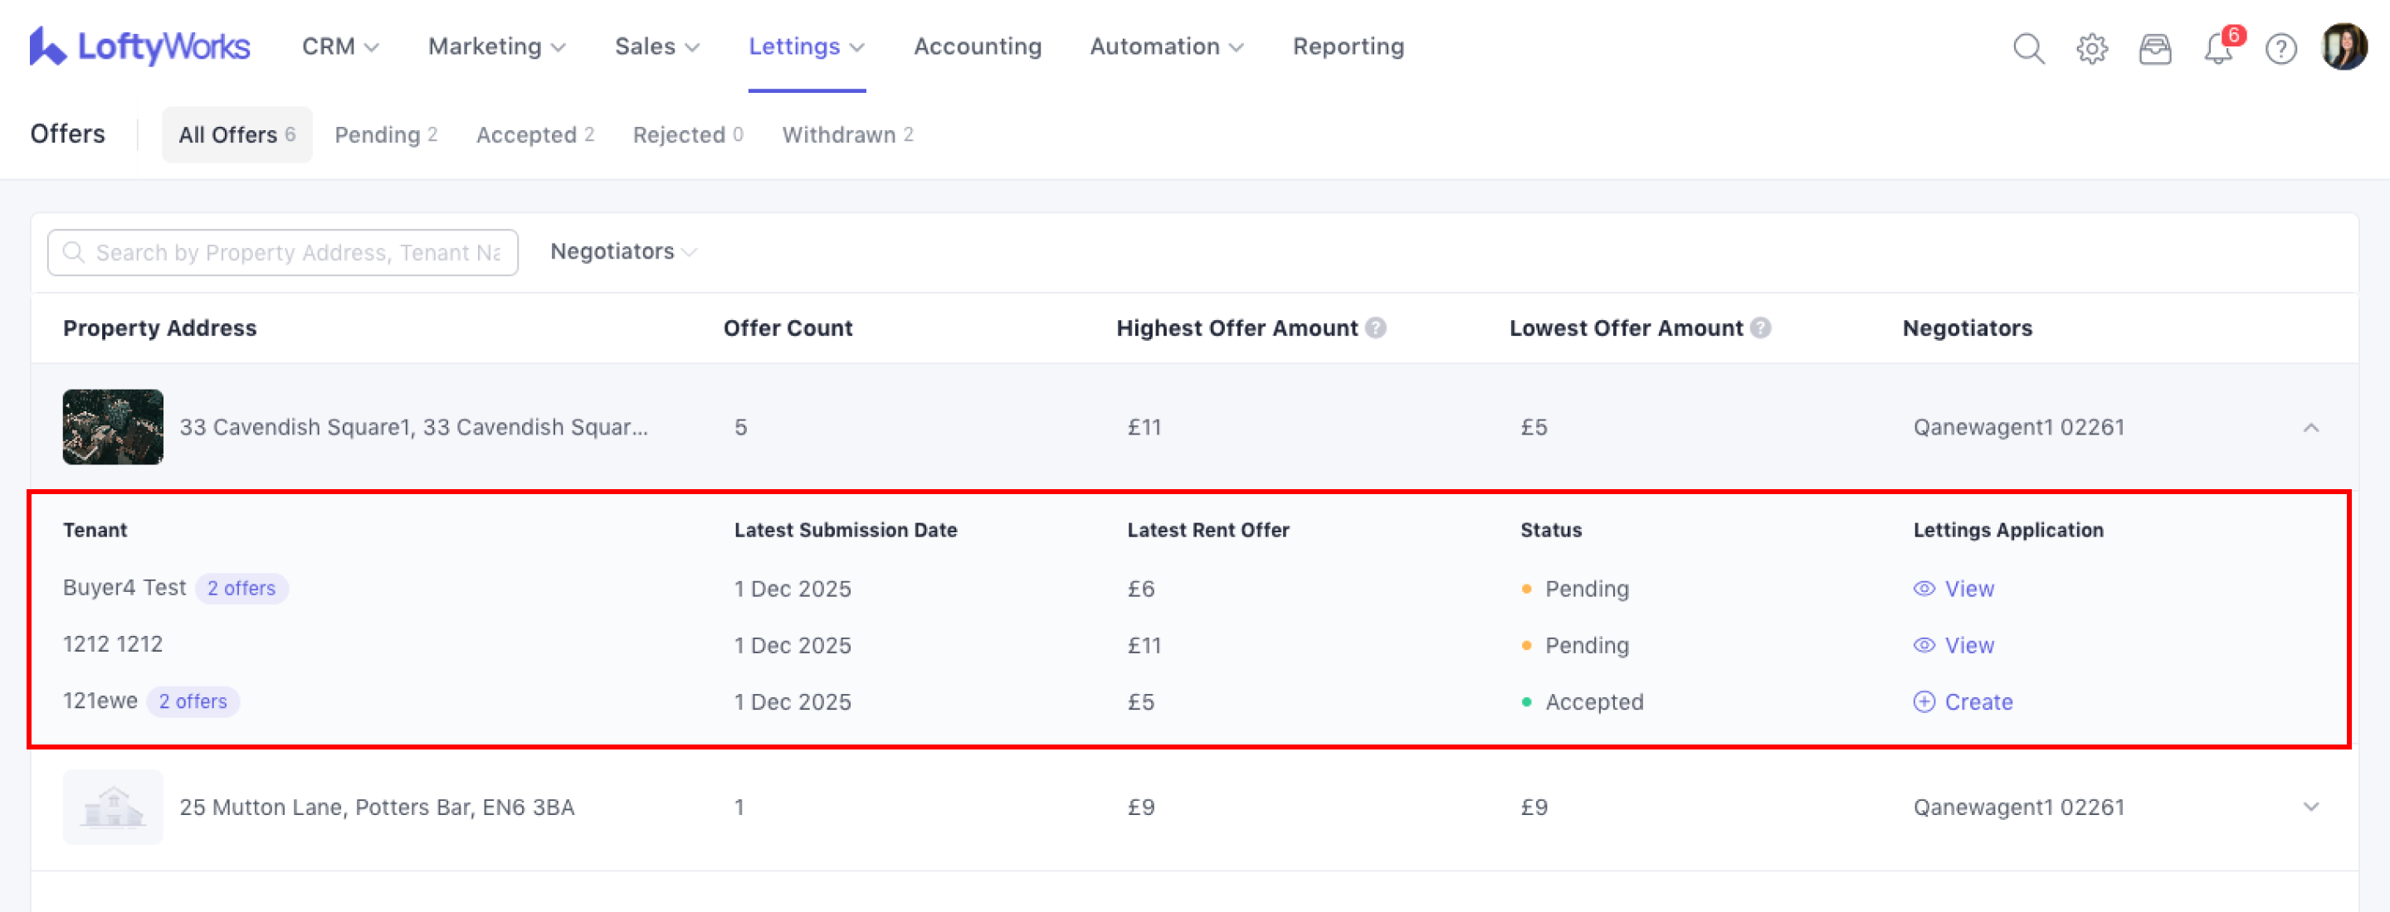2390x912 pixels.
Task: Click the property address search field
Action: coord(297,252)
